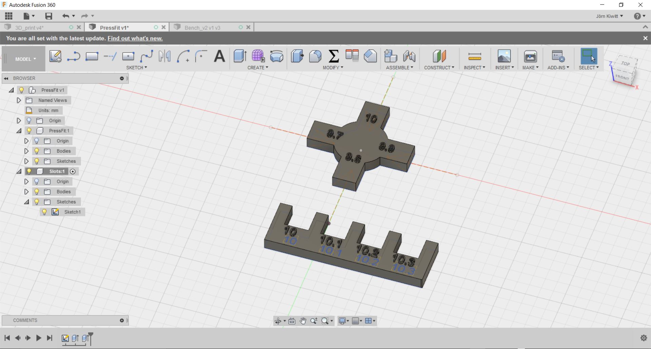Expand the Named Views folder
The height and width of the screenshot is (349, 651).
click(19, 100)
